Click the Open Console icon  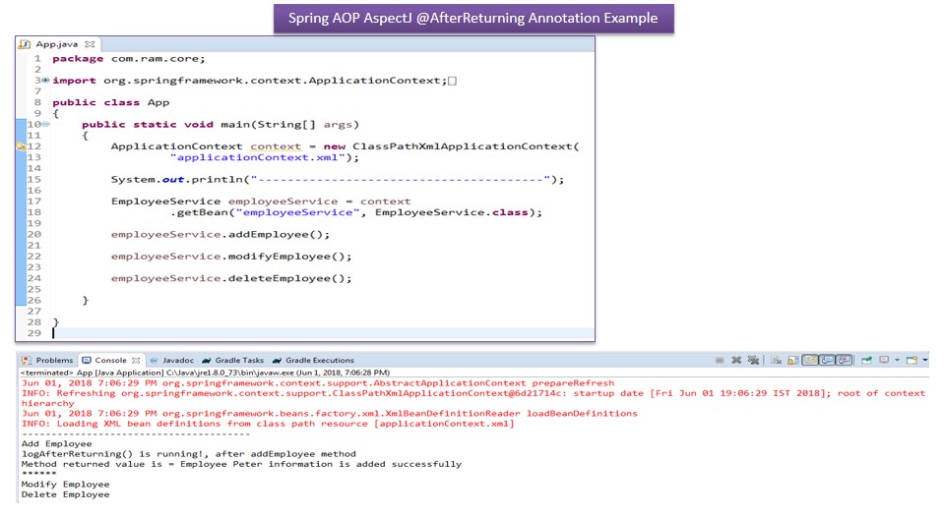coord(912,360)
